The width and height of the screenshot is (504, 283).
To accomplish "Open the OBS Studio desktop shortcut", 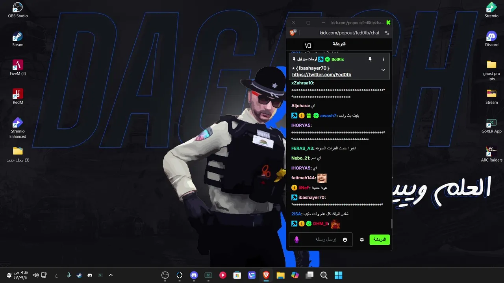I will coord(18,11).
